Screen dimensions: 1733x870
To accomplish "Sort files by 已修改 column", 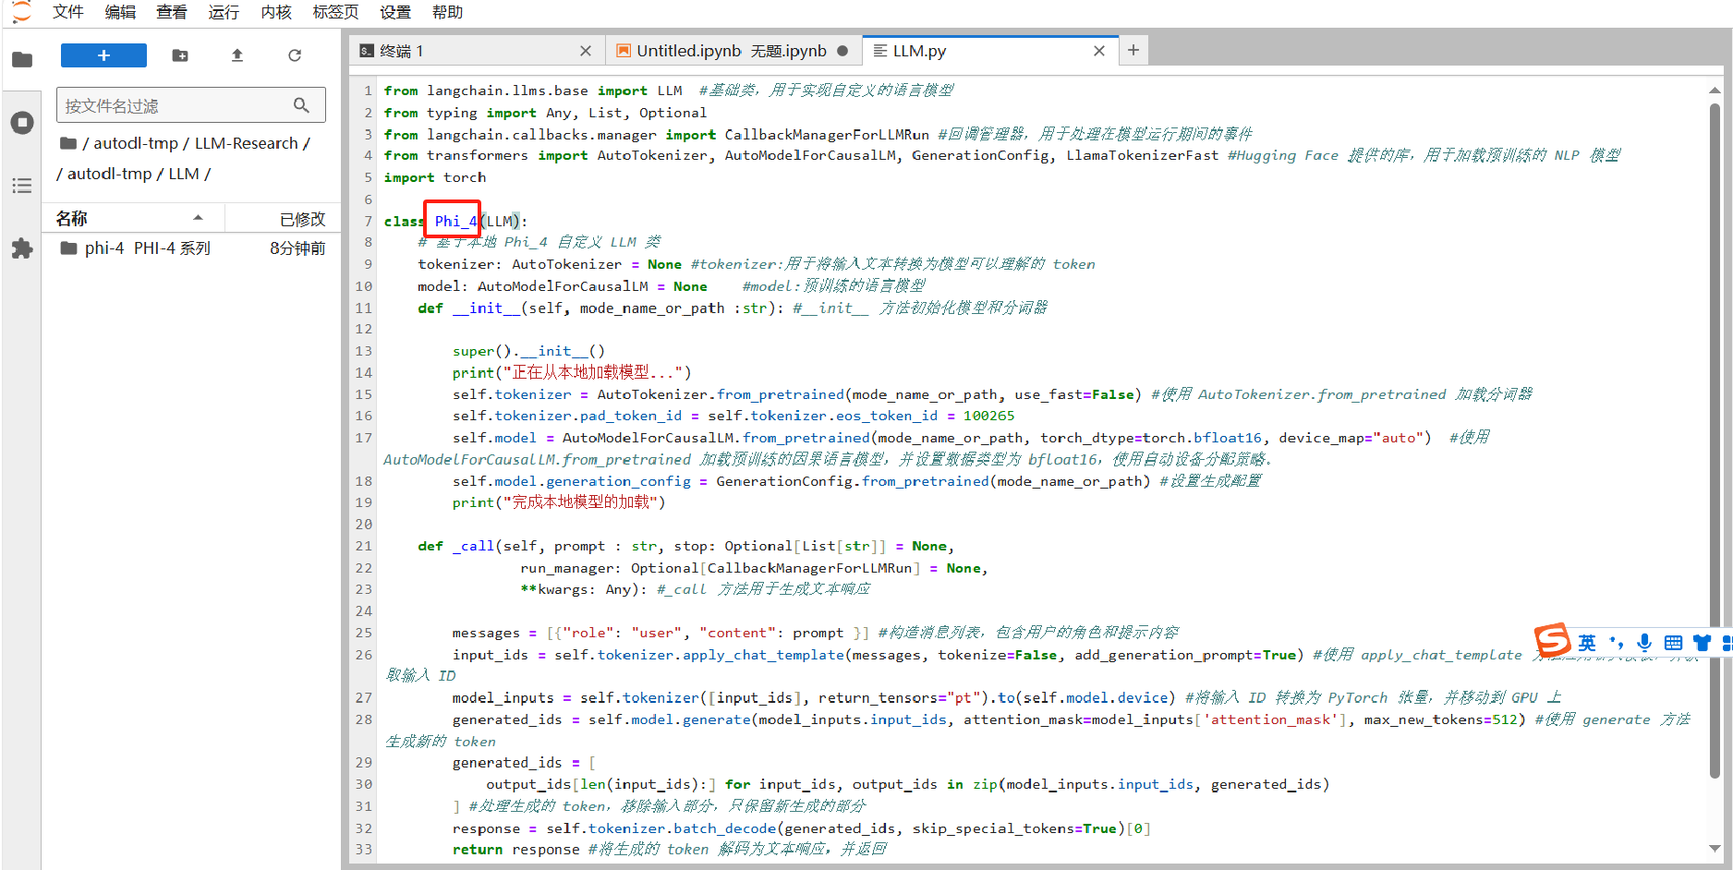I will [302, 219].
